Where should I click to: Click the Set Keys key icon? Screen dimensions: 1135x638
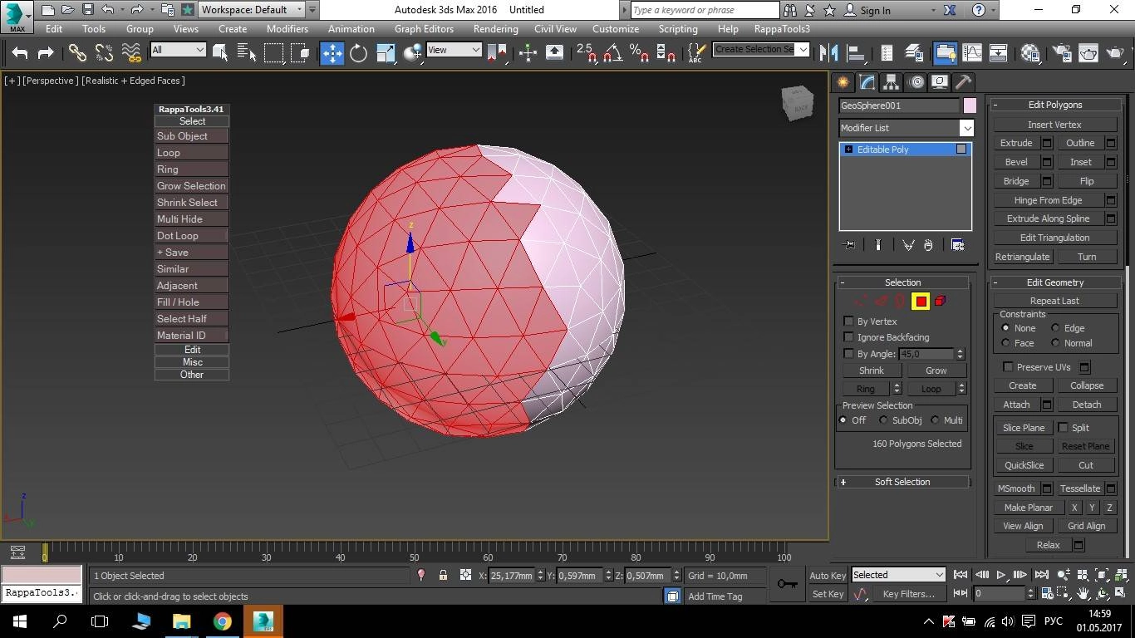pos(788,584)
